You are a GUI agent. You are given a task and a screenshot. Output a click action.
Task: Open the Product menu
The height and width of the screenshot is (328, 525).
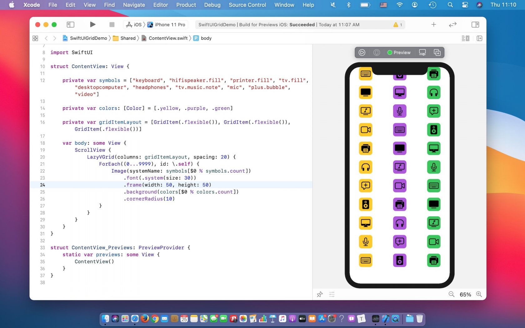pos(186,5)
